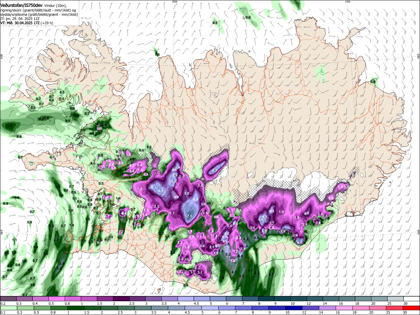
Task: Click the 'Vindur (10m)' label in header
Action: [55, 6]
